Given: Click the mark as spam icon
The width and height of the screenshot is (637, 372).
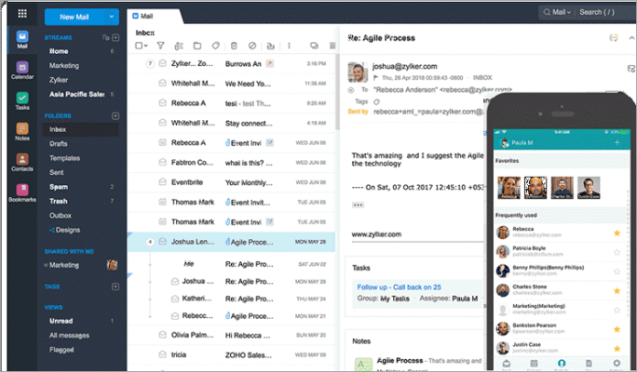Looking at the screenshot, I should click(x=252, y=46).
